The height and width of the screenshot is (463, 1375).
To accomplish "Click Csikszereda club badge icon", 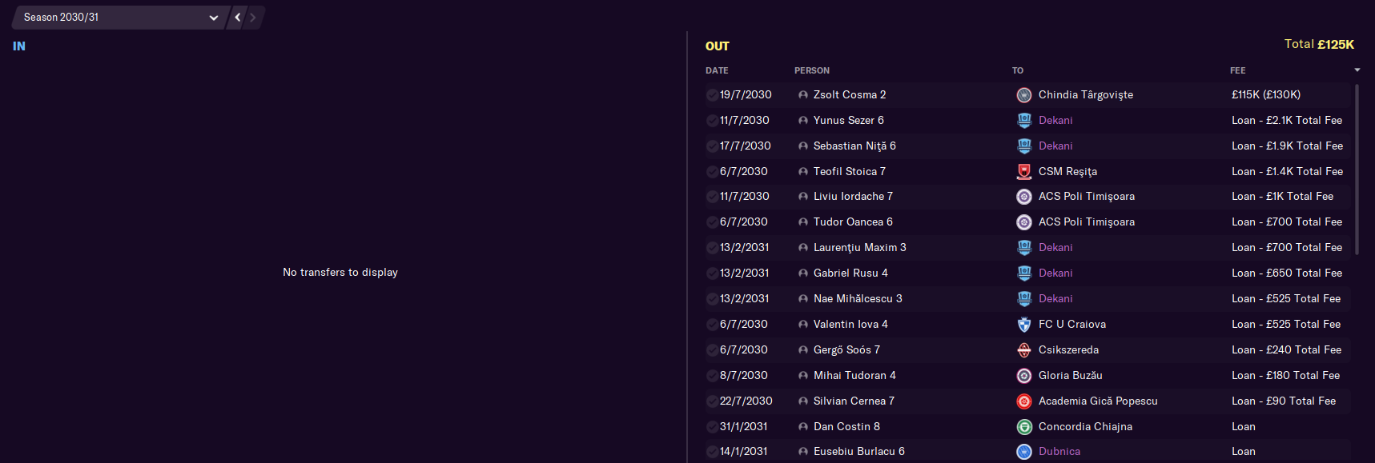I will (x=1023, y=350).
